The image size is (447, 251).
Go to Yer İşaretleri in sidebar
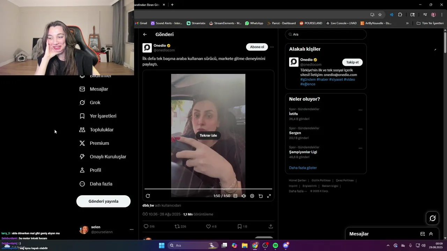point(98,116)
